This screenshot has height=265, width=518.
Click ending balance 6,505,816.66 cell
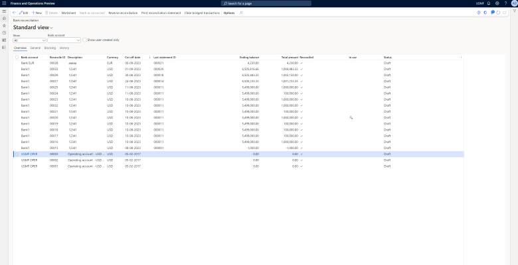tap(250, 69)
